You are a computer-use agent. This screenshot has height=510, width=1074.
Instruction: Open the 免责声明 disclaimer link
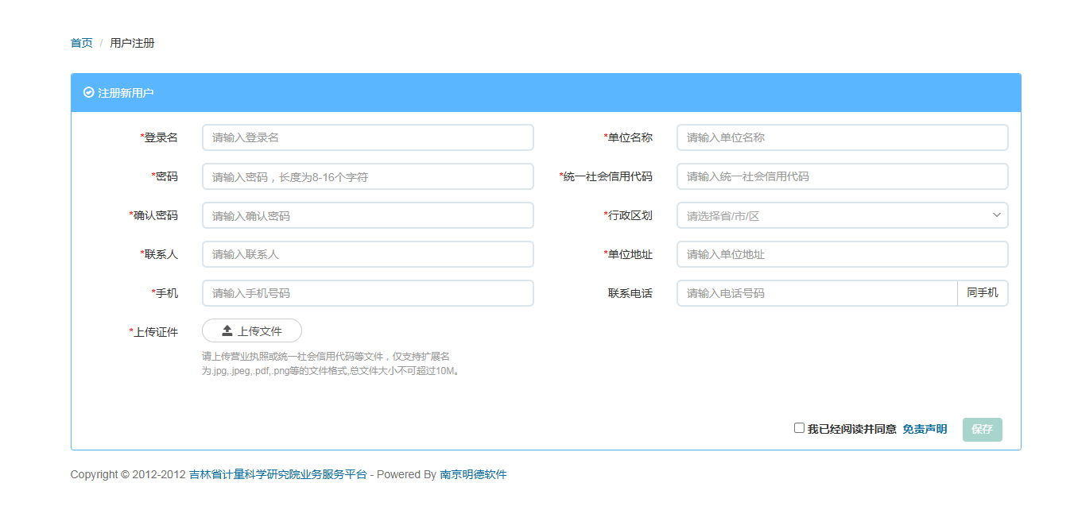[925, 428]
